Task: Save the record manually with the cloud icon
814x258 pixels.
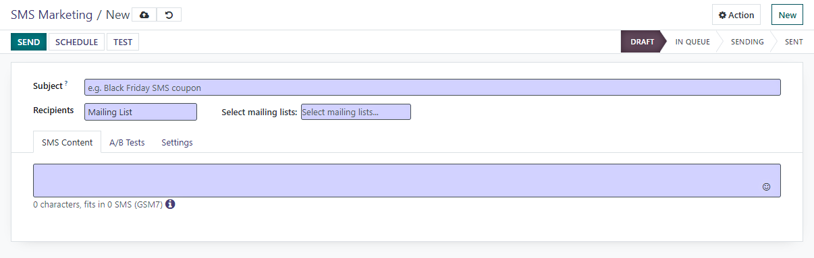Action: 144,15
